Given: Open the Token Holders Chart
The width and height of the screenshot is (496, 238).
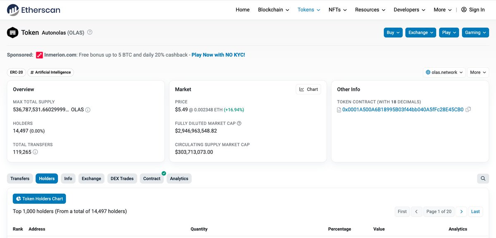Looking at the screenshot, I should [39, 199].
